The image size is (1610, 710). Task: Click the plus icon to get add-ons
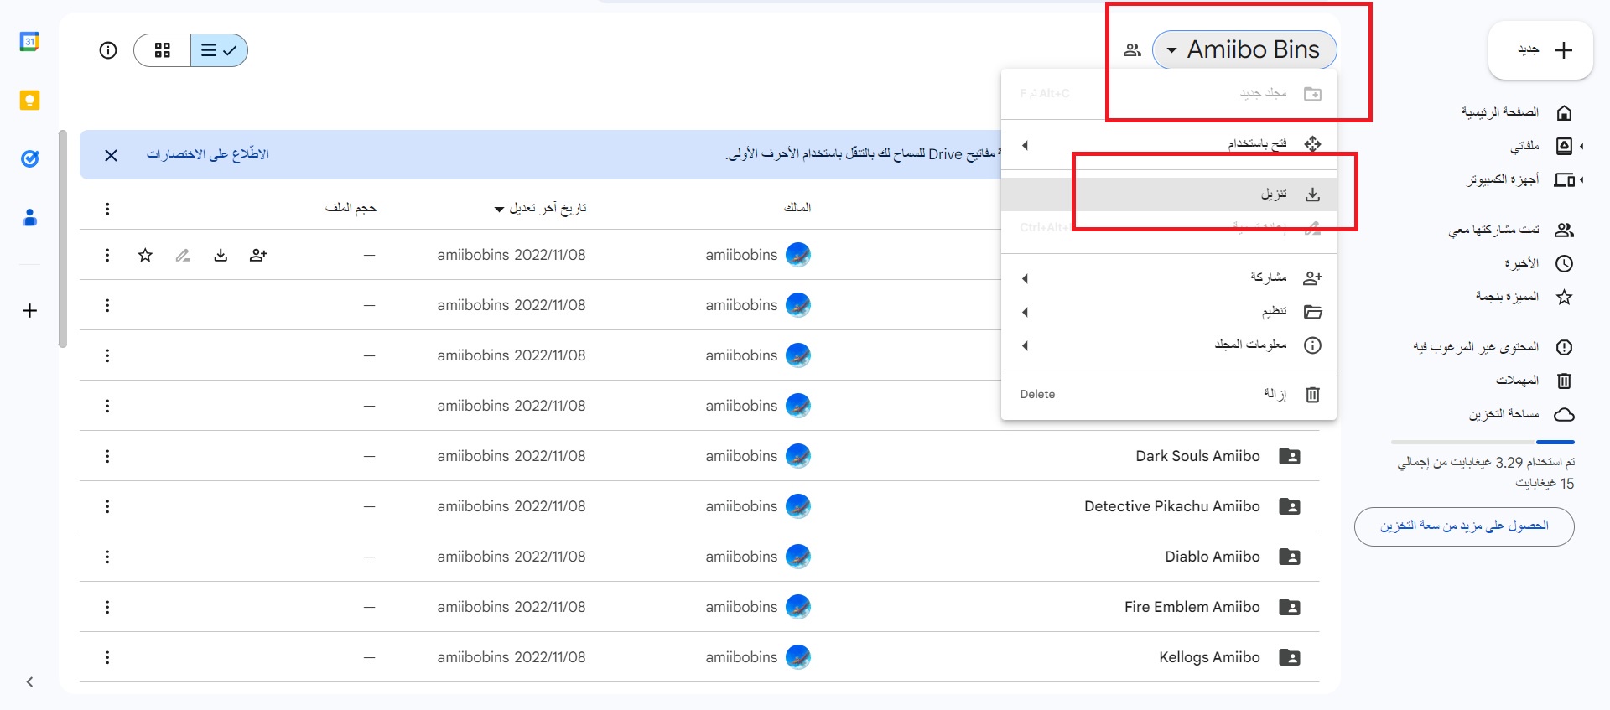click(29, 311)
